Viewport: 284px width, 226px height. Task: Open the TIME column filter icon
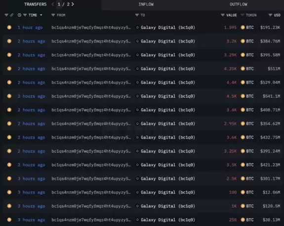[x=25, y=15]
